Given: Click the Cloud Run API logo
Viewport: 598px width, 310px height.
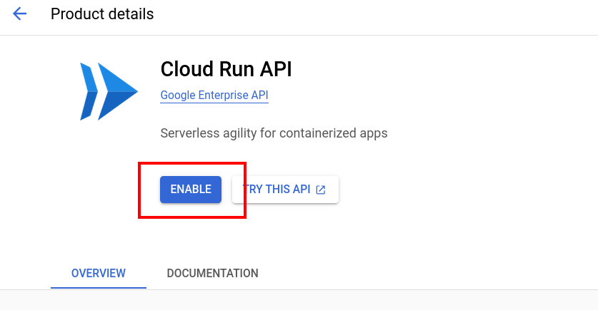Looking at the screenshot, I should coord(109,91).
